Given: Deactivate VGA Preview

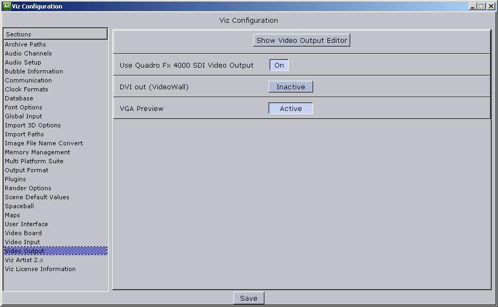Looking at the screenshot, I should tap(290, 108).
